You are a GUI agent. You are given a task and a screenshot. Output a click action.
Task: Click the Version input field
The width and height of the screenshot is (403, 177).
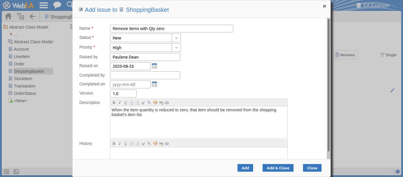[123, 94]
